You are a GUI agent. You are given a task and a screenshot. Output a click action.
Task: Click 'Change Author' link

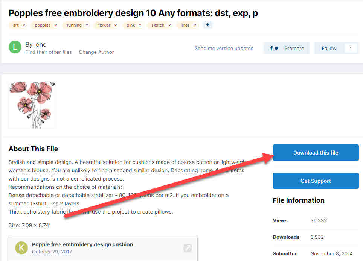point(96,52)
